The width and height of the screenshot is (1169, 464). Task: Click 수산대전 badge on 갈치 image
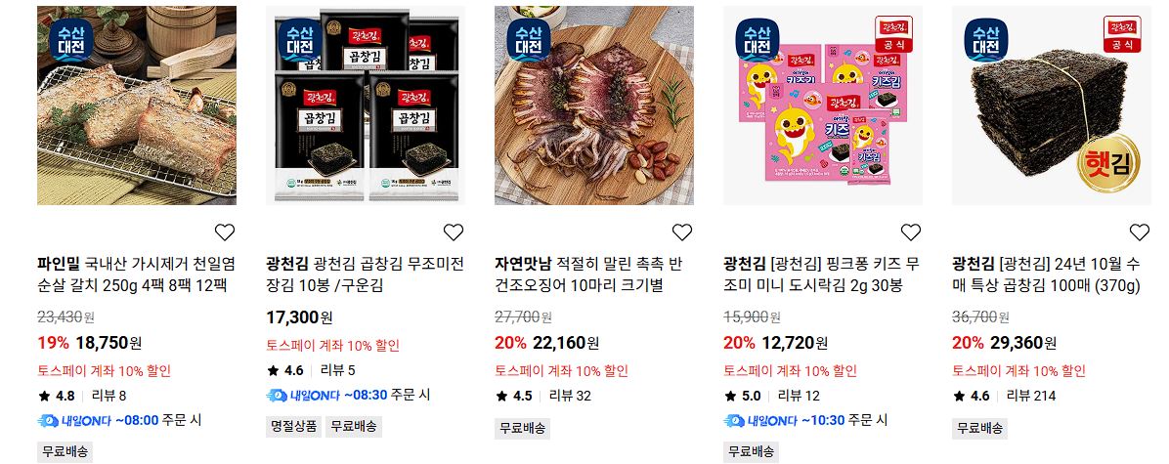(x=70, y=39)
